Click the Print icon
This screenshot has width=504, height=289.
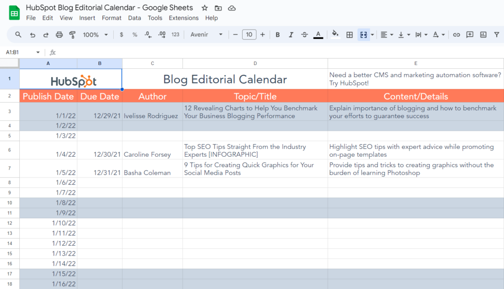coord(59,35)
